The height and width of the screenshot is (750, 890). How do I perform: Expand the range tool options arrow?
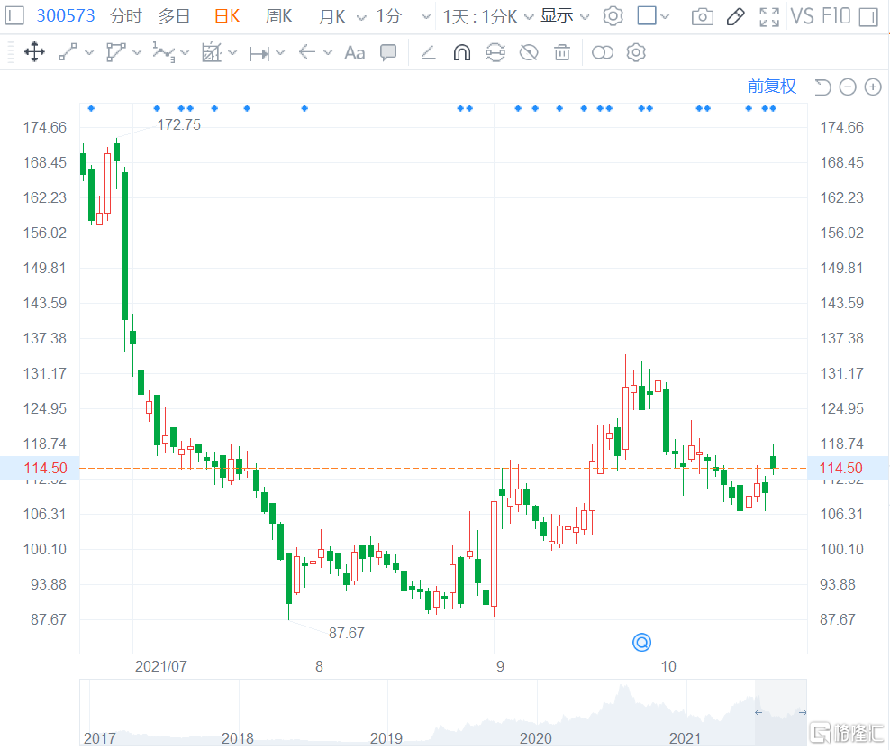[x=280, y=53]
